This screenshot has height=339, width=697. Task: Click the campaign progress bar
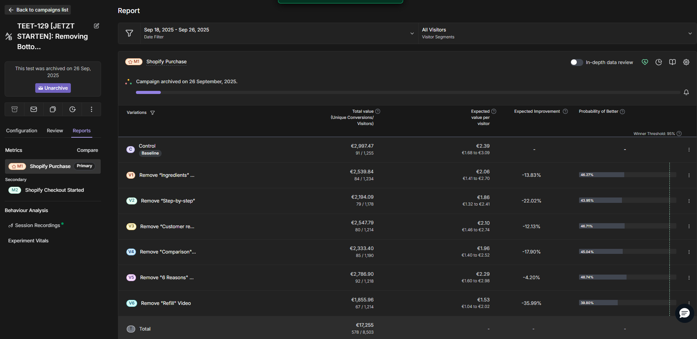(408, 92)
